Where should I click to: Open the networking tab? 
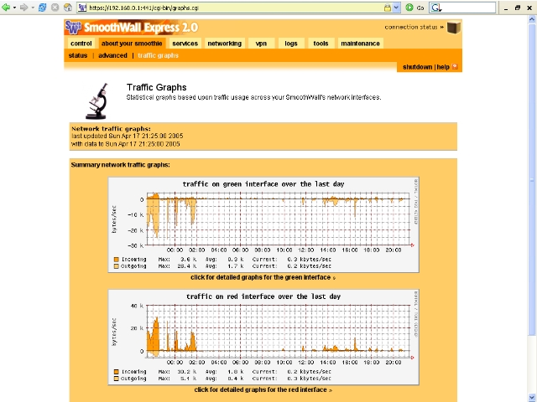[225, 44]
